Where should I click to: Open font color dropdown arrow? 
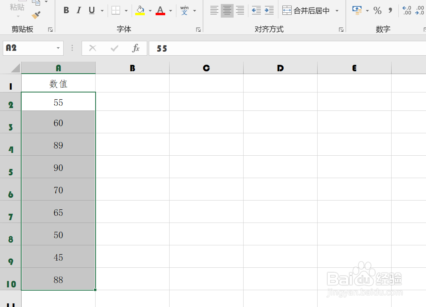click(171, 11)
